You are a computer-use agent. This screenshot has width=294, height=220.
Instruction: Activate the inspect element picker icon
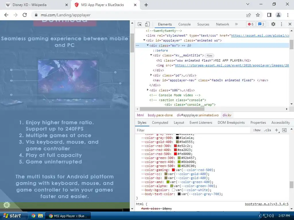click(x=140, y=24)
